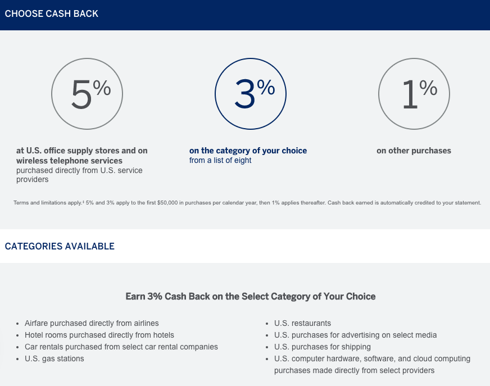
Task: Click the Terms and limitations apply footnote
Action: (247, 203)
